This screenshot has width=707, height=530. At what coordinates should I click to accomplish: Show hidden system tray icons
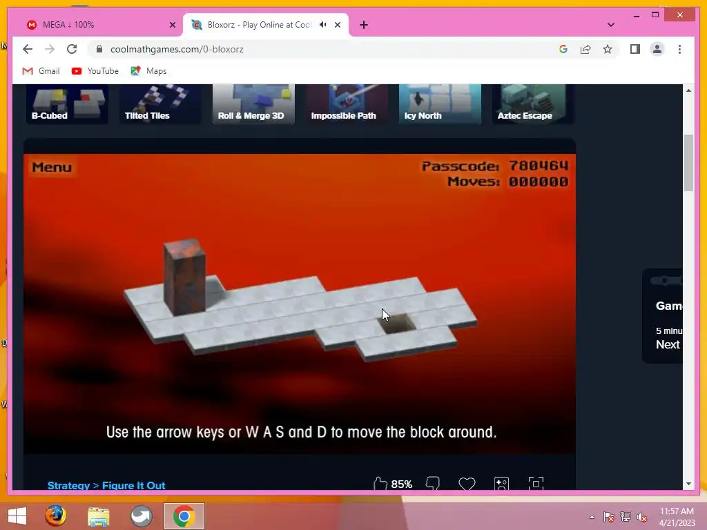click(592, 517)
